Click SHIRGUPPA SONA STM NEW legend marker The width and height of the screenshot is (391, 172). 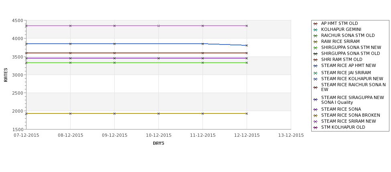[315, 48]
